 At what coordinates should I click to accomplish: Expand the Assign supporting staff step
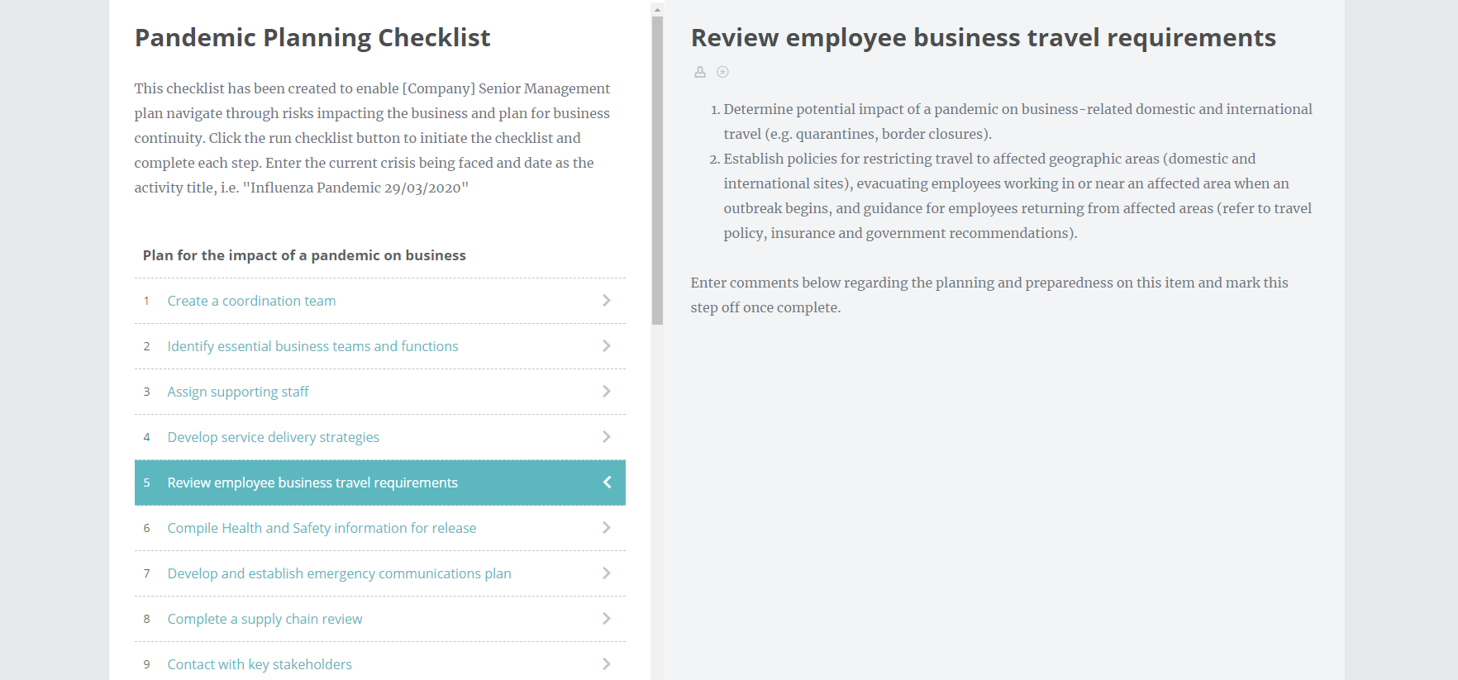tap(607, 392)
